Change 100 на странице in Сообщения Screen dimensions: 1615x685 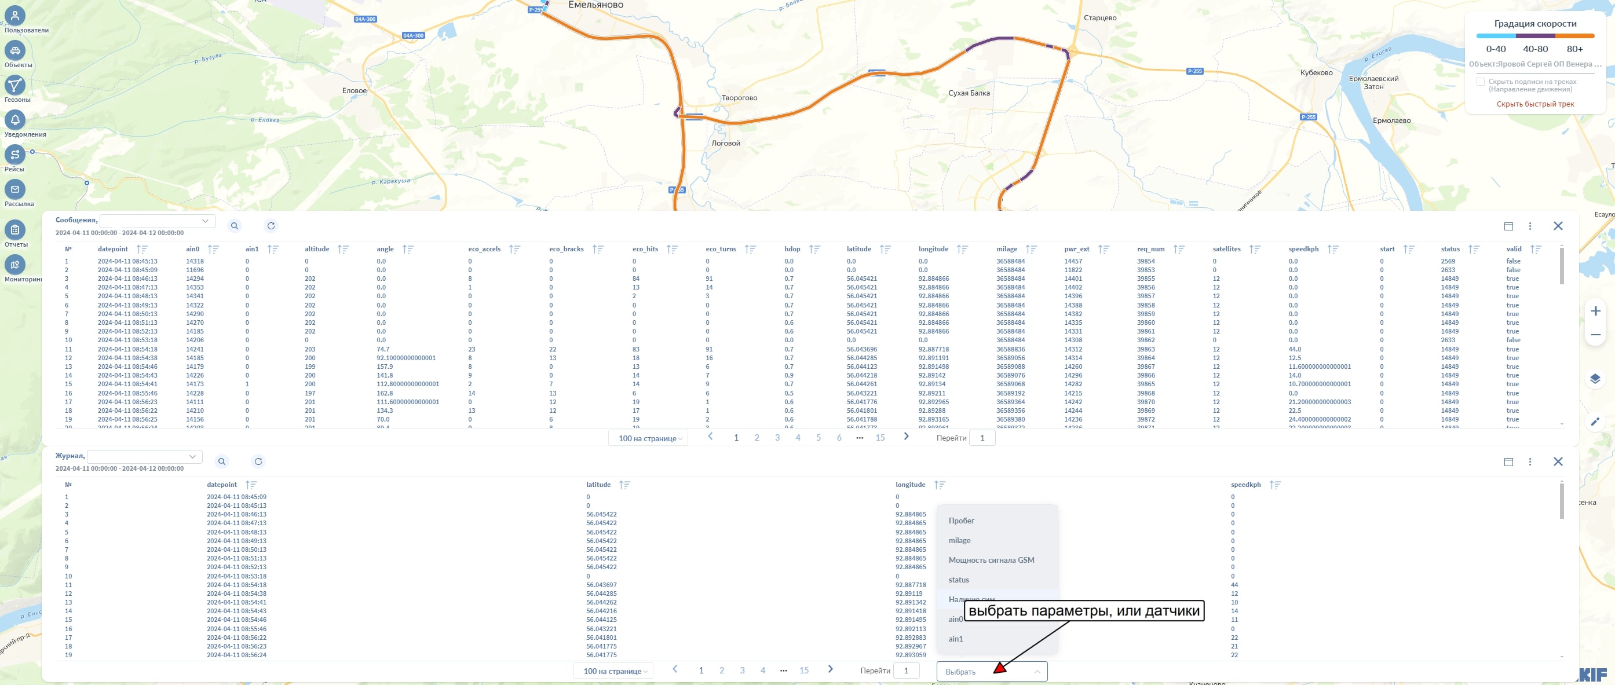tap(648, 438)
